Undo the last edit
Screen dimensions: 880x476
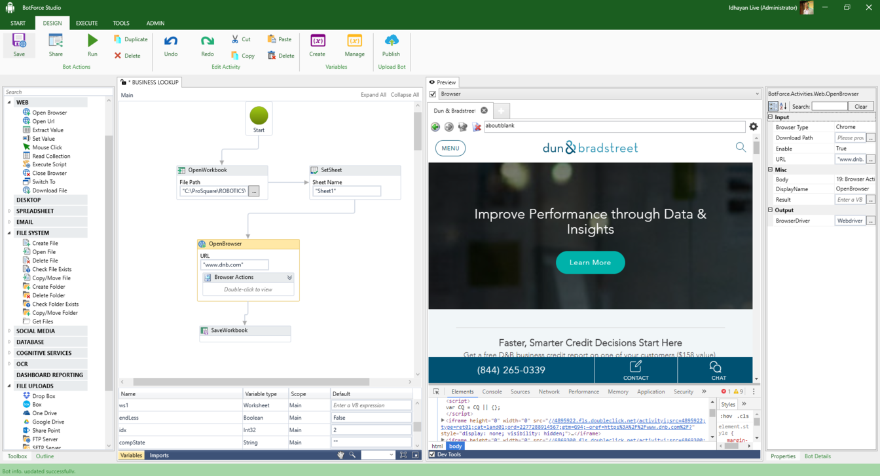click(x=171, y=45)
